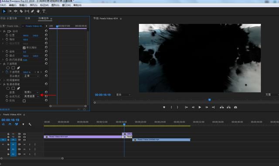Open playback resolution dropdown
The height and width of the screenshot is (166, 279).
(x=272, y=95)
